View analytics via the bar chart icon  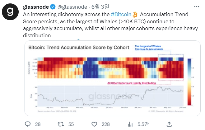[131, 124]
